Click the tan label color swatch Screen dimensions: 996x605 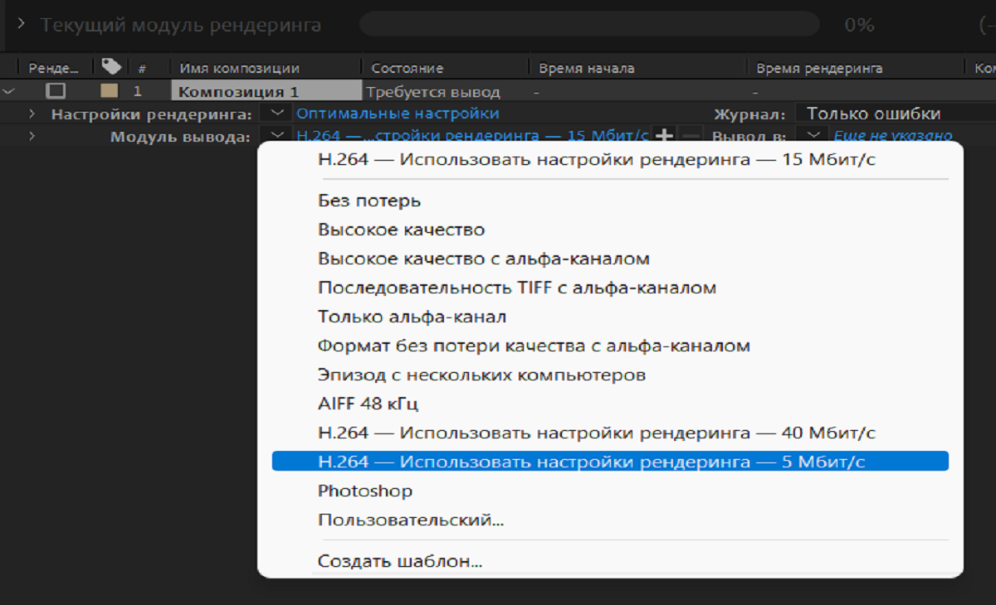tap(109, 91)
